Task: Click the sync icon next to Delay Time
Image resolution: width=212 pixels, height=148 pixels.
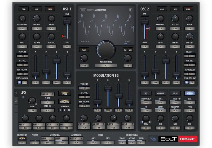Action: click(179, 99)
